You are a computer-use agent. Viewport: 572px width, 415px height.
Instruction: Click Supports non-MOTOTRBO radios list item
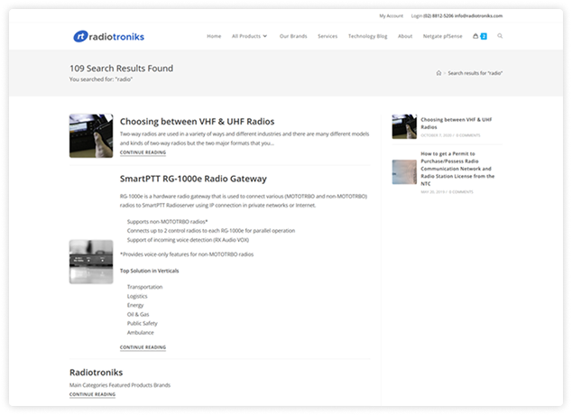(167, 221)
